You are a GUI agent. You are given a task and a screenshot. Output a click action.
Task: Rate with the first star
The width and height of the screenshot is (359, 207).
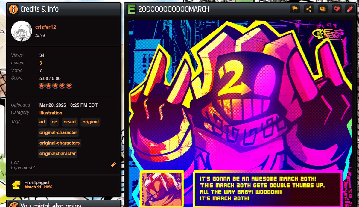(42, 86)
